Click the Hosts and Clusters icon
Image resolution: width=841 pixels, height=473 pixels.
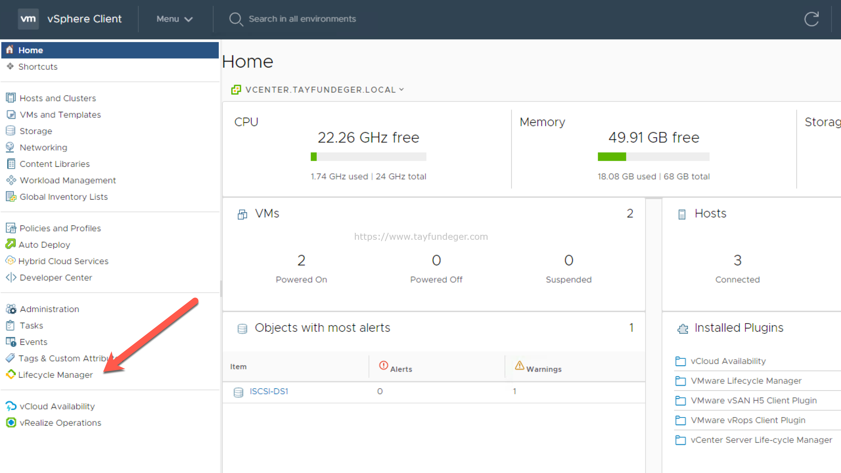(11, 98)
